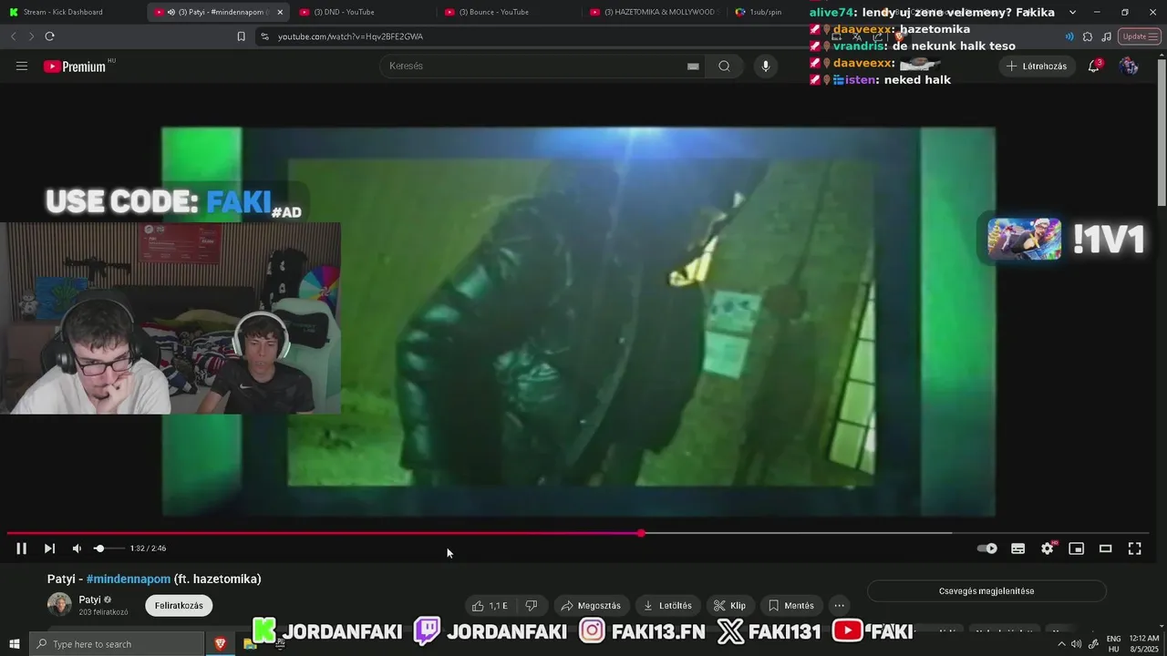Dislike the video with thumbs down
The width and height of the screenshot is (1167, 656).
coord(531,605)
